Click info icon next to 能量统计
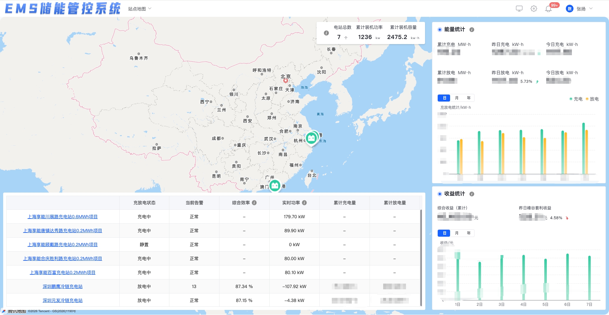This screenshot has height=315, width=609. [x=472, y=30]
